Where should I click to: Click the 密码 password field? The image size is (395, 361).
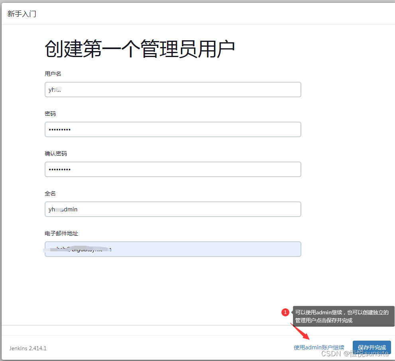[x=173, y=129]
